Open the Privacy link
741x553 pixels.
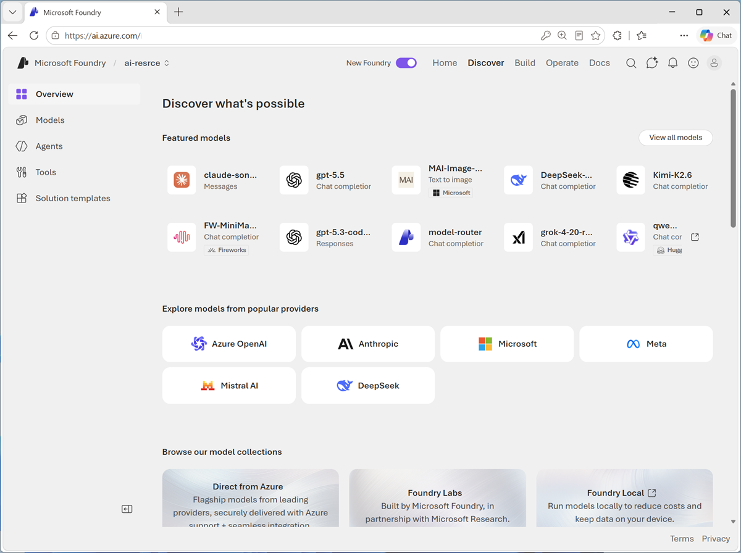(x=716, y=539)
